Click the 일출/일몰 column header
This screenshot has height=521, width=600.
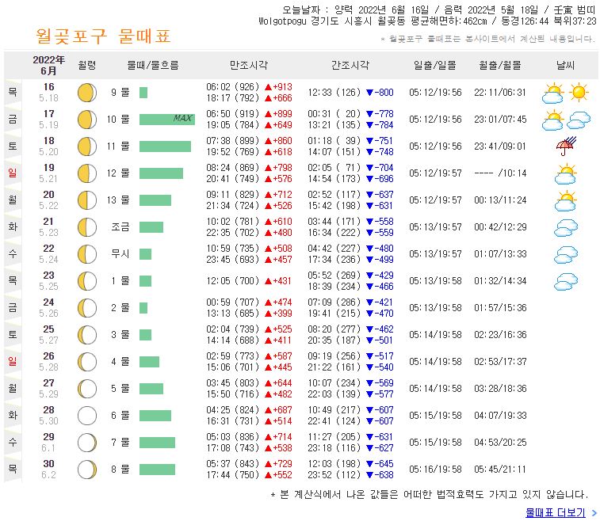[435, 65]
